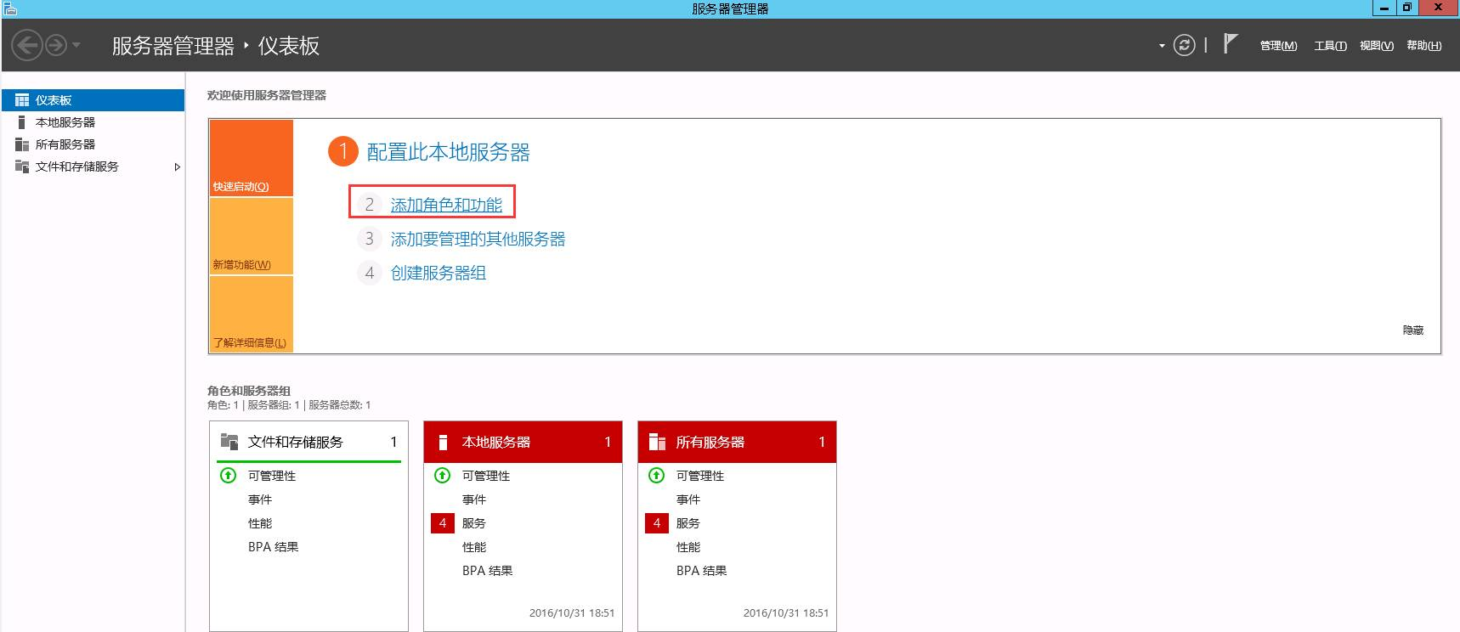Click the red 4 badge in 所有服务器 tile
This screenshot has height=632, width=1460.
pos(656,523)
